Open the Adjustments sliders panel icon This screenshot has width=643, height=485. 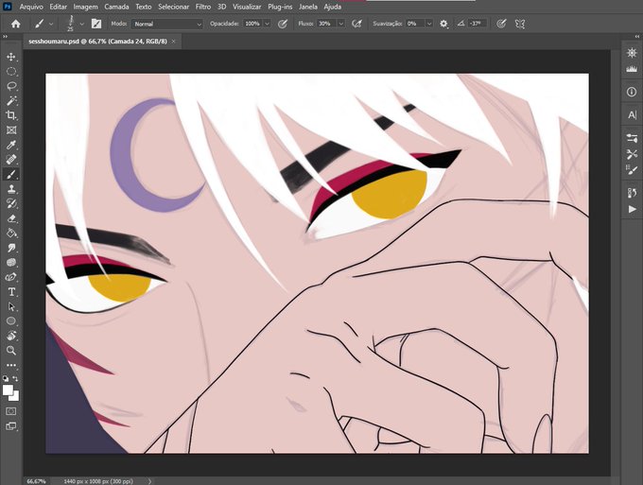click(632, 138)
